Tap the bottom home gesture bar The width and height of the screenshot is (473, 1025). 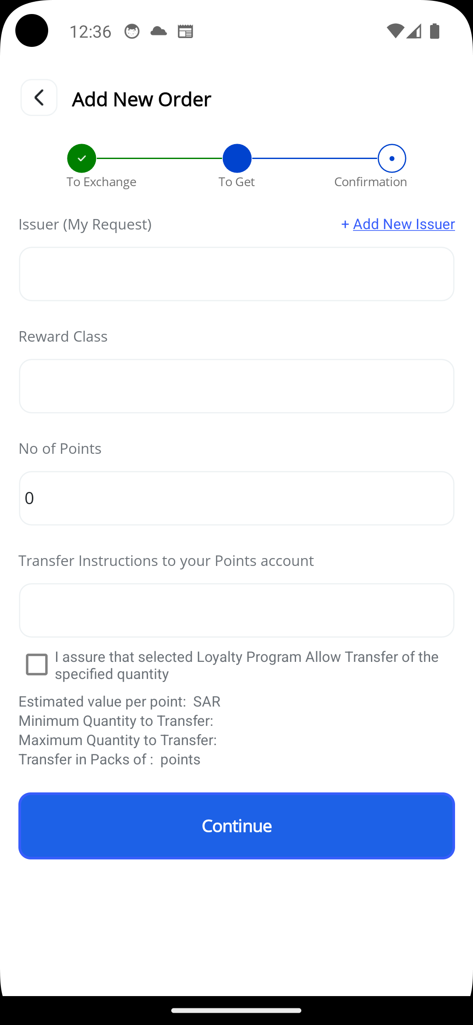(x=236, y=1011)
